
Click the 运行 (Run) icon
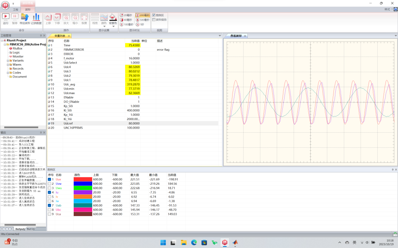pos(6,17)
